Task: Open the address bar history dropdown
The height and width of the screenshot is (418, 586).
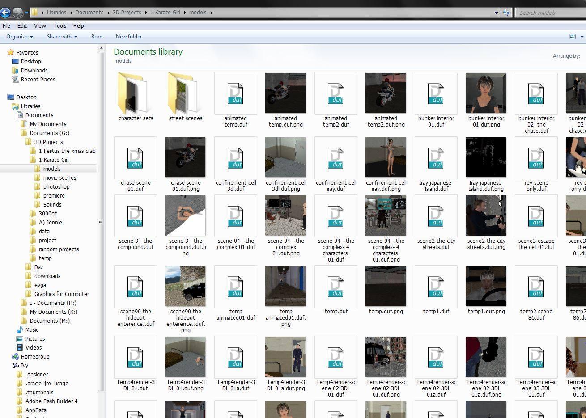Action: coord(496,13)
